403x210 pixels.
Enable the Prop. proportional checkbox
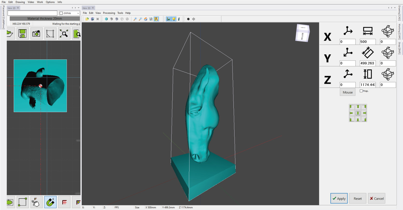pos(361,91)
